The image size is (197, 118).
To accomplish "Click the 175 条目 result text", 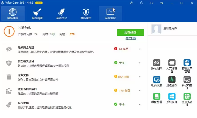I will coord(124,90).
